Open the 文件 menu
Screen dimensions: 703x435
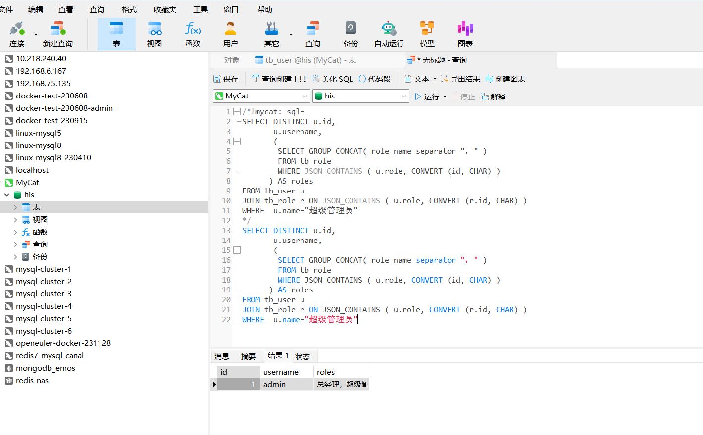6,9
